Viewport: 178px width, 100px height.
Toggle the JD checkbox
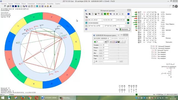[x=94, y=61]
